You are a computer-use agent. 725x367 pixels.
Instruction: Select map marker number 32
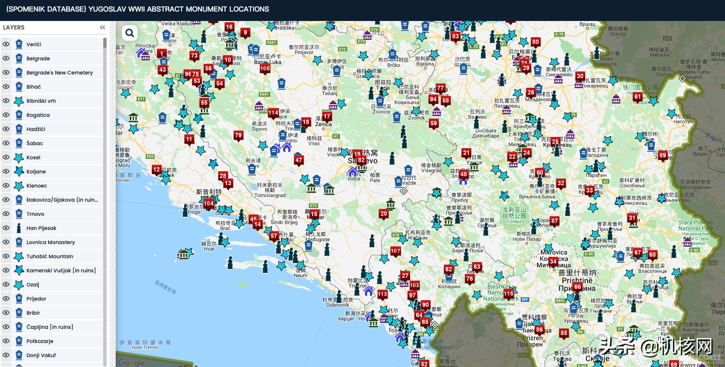pos(561,184)
